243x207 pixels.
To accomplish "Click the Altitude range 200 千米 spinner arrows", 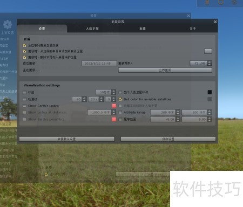I will (x=178, y=112).
